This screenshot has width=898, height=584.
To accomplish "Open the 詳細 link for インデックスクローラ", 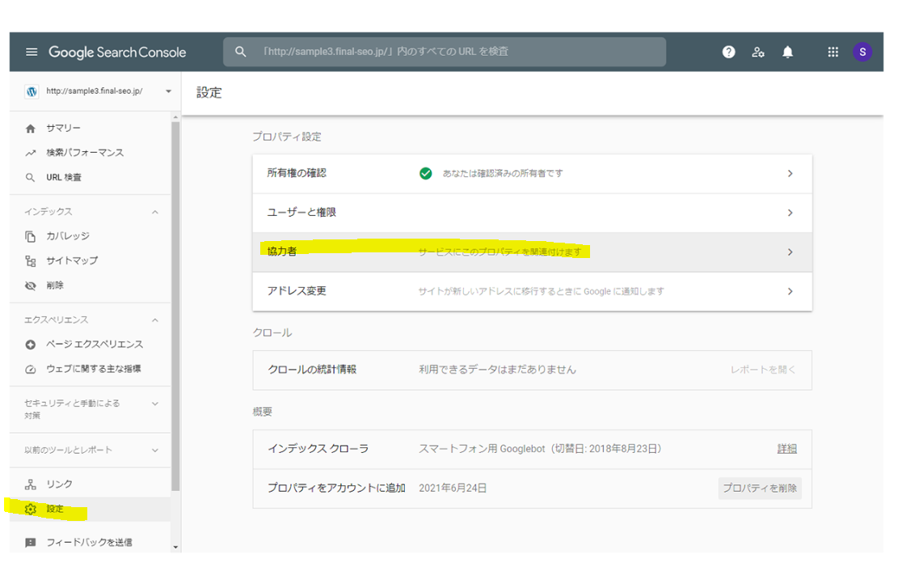I will coord(786,448).
